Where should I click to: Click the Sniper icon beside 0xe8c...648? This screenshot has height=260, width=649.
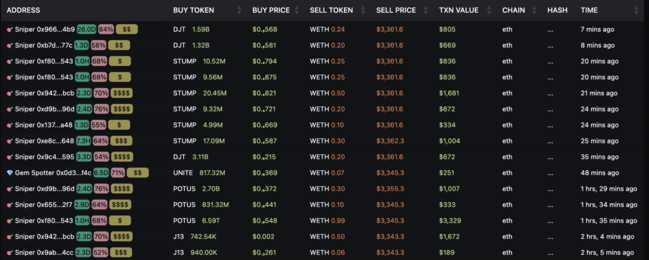click(10, 141)
